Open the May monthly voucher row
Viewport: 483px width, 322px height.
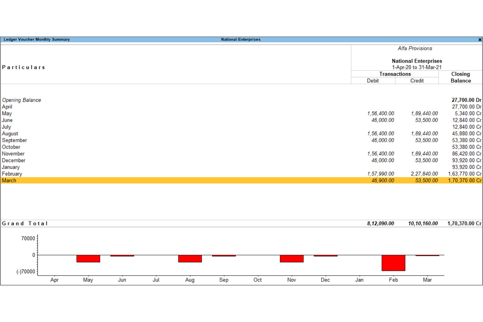point(7,114)
